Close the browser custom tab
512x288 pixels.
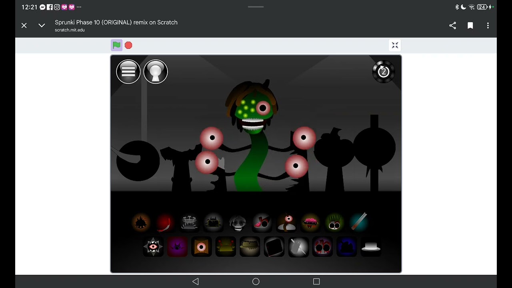point(24,26)
